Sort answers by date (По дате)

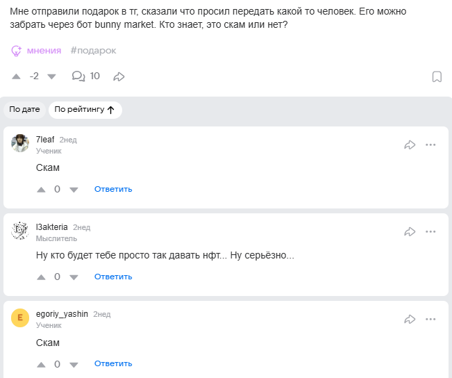(25, 110)
